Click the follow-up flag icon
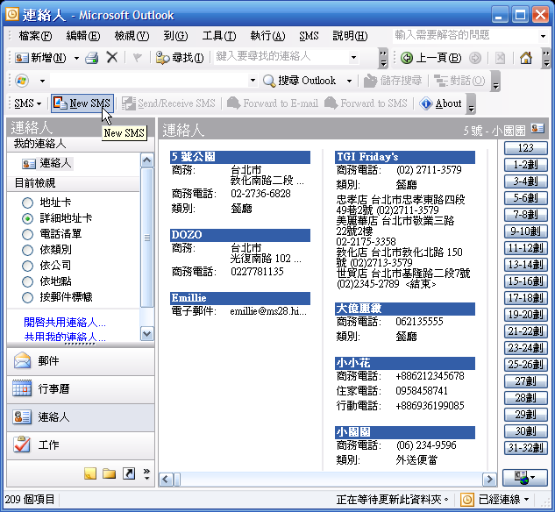 point(137,57)
